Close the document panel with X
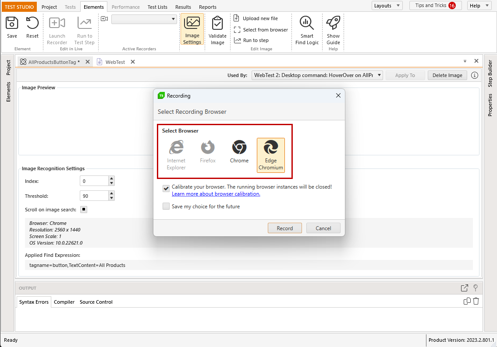Image resolution: width=497 pixels, height=347 pixels. [476, 61]
